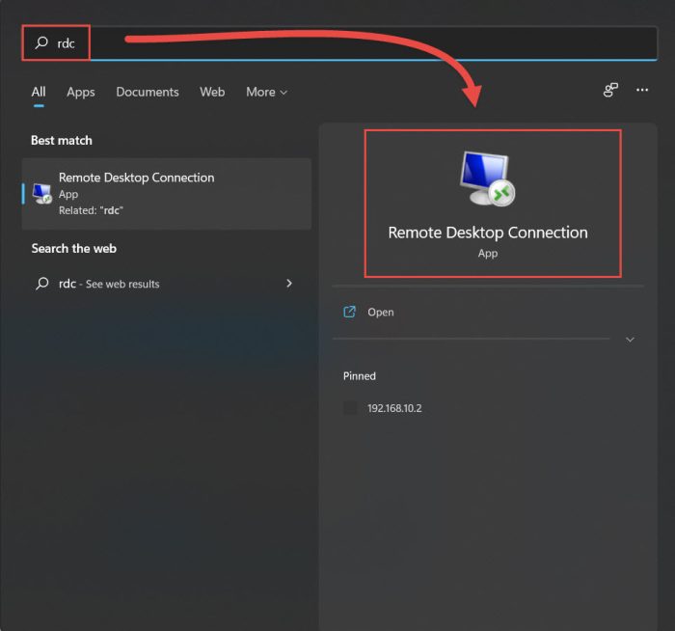The width and height of the screenshot is (675, 631).
Task: Switch to the All tab
Action: 39,92
